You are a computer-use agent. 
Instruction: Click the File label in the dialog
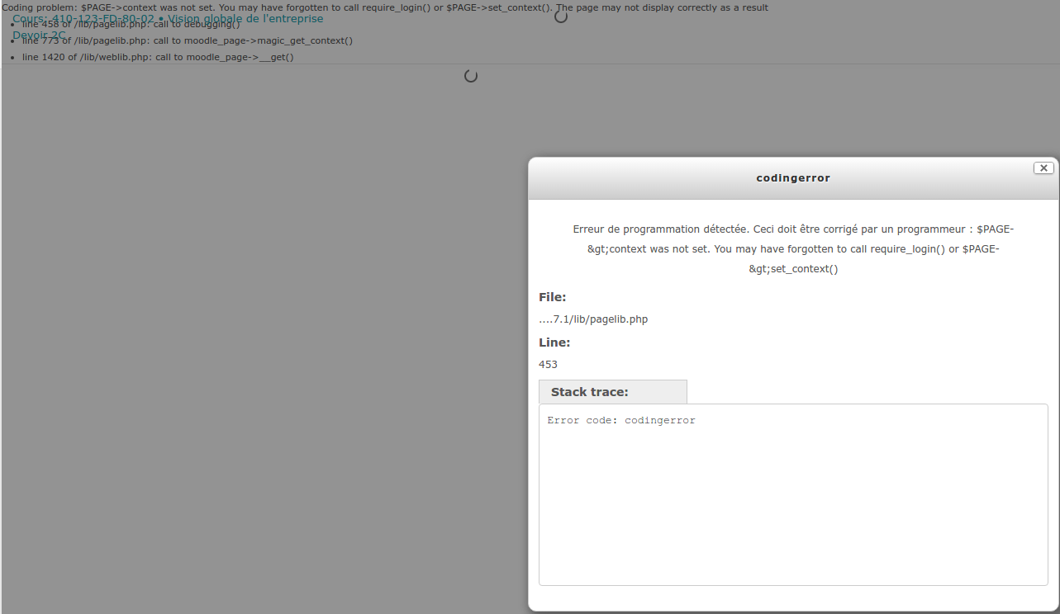553,297
